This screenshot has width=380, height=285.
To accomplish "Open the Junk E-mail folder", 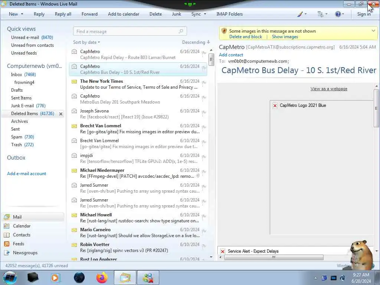I will pyautogui.click(x=28, y=106).
